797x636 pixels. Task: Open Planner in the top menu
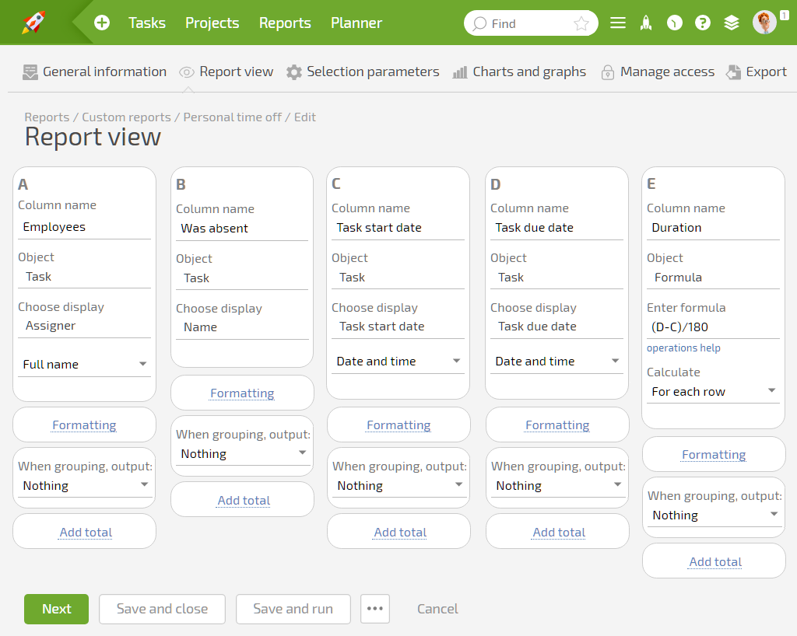(356, 23)
